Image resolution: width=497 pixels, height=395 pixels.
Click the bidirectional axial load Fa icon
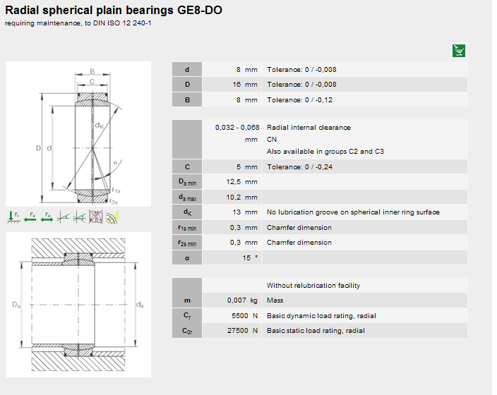point(47,217)
